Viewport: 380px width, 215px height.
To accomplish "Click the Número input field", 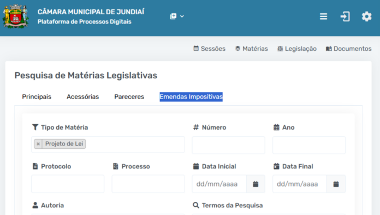I will tap(228, 145).
